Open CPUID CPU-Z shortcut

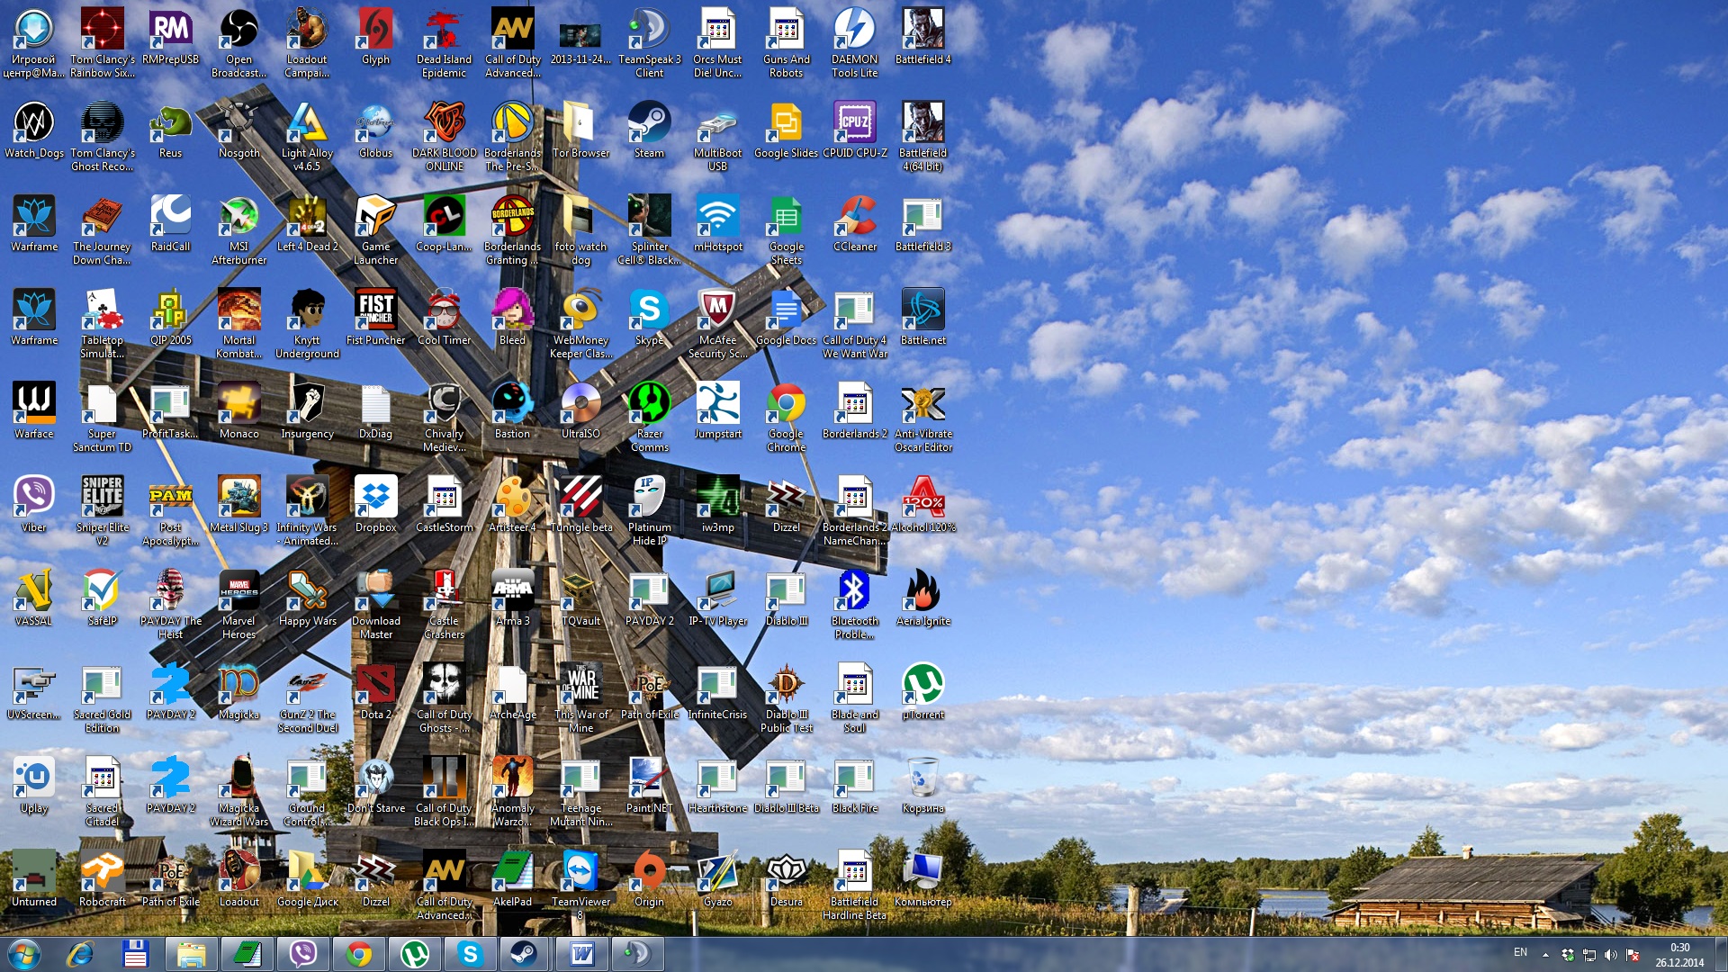pos(854,130)
